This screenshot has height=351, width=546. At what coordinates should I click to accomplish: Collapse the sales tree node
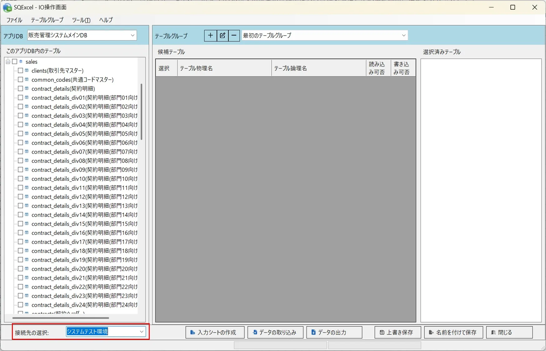(x=8, y=62)
